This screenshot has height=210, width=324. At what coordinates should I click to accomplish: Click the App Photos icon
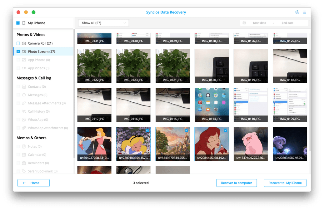click(x=24, y=60)
